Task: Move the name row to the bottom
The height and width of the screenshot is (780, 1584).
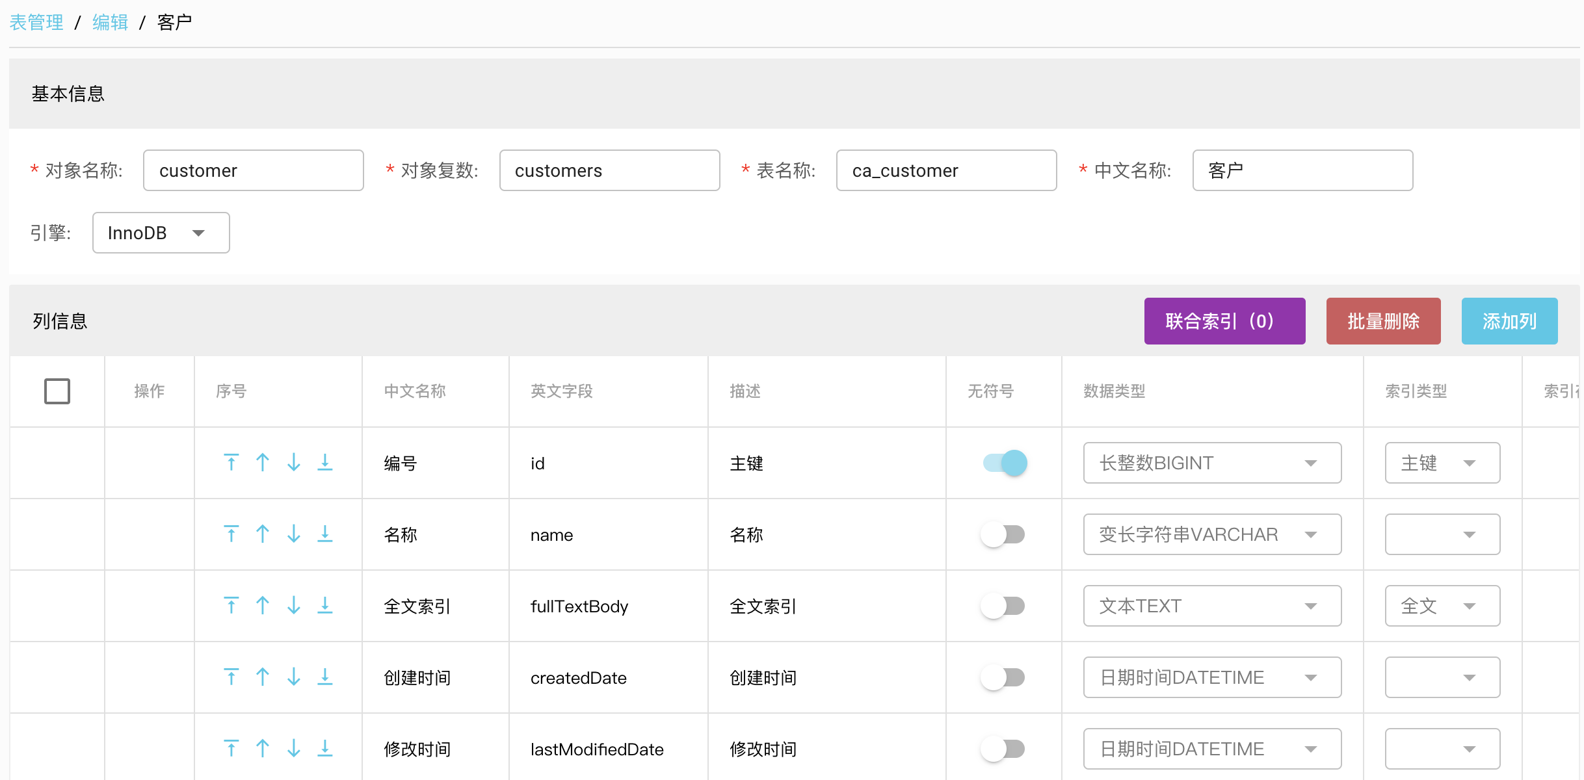Action: point(325,534)
